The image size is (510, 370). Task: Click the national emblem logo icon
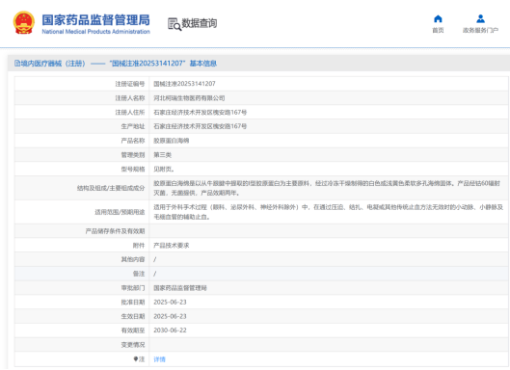pyautogui.click(x=24, y=23)
